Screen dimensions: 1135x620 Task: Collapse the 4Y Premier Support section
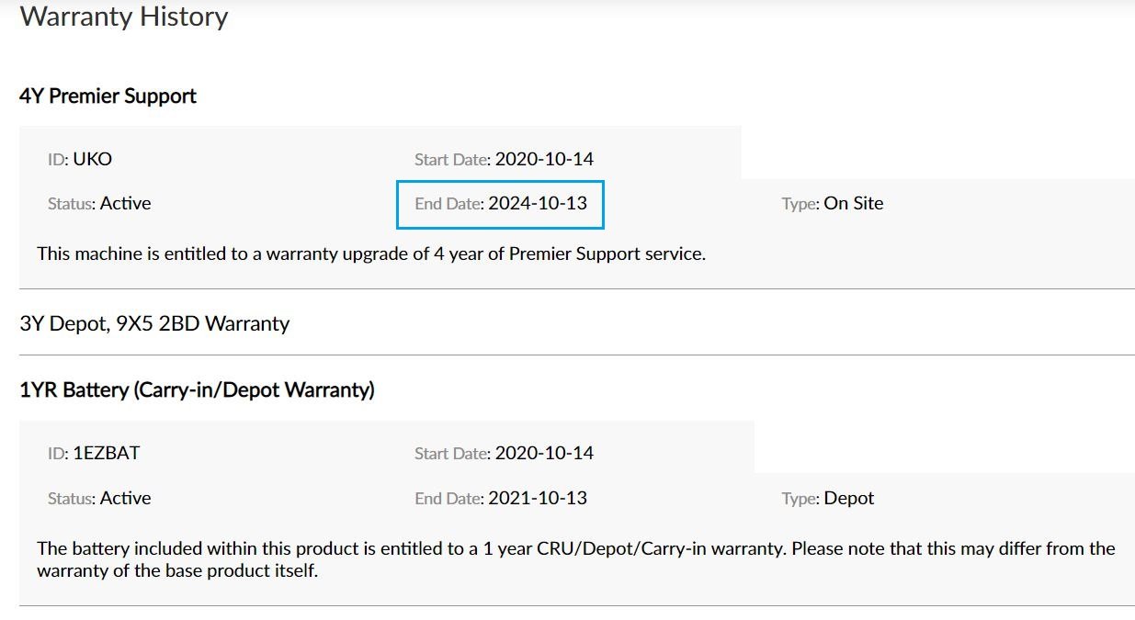[108, 96]
